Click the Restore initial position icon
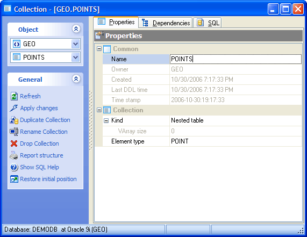The width and height of the screenshot is (307, 237). (x=14, y=179)
